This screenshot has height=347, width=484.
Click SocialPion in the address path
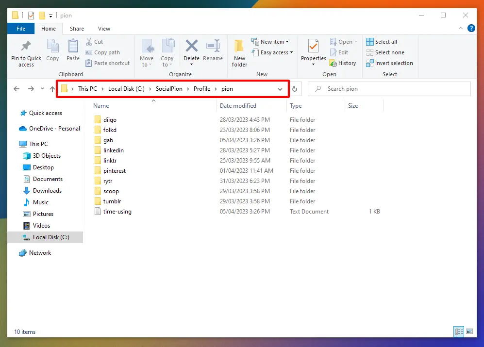click(169, 89)
